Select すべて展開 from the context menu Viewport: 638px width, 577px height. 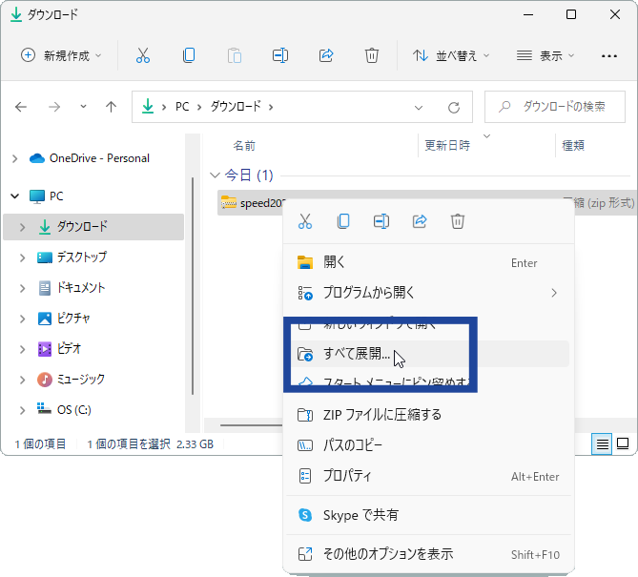[357, 355]
